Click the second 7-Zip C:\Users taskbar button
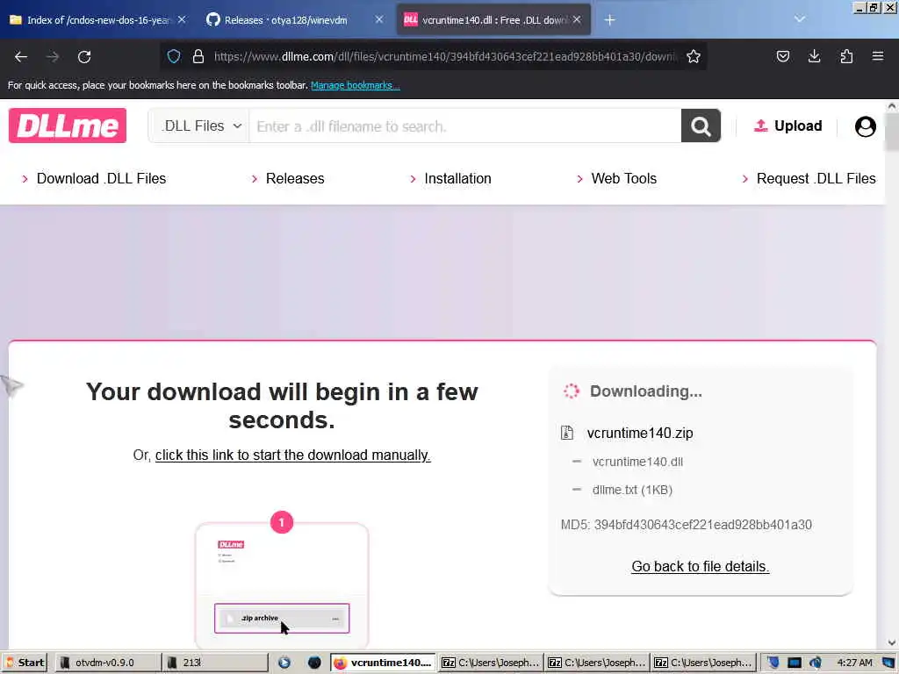The height and width of the screenshot is (674, 899). point(596,663)
